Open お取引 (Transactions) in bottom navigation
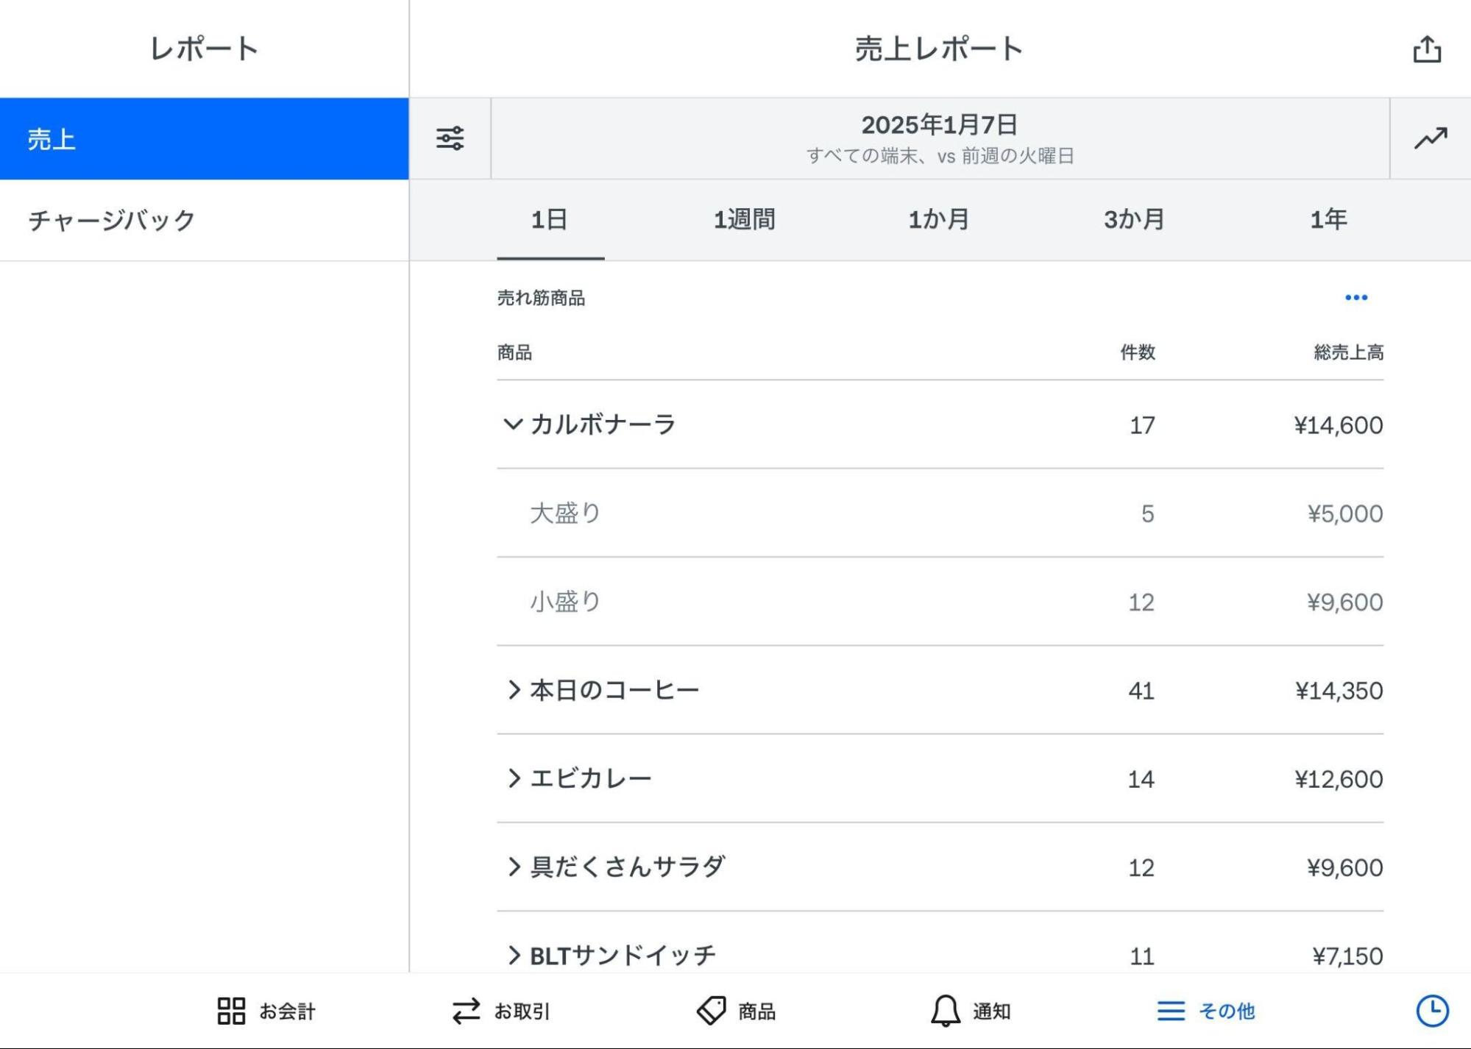 (503, 1011)
